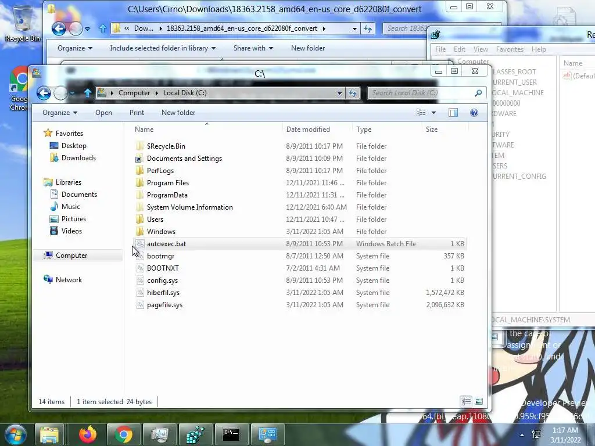The image size is (595, 446).
Task: Select the Users folder row
Action: pyautogui.click(x=300, y=219)
